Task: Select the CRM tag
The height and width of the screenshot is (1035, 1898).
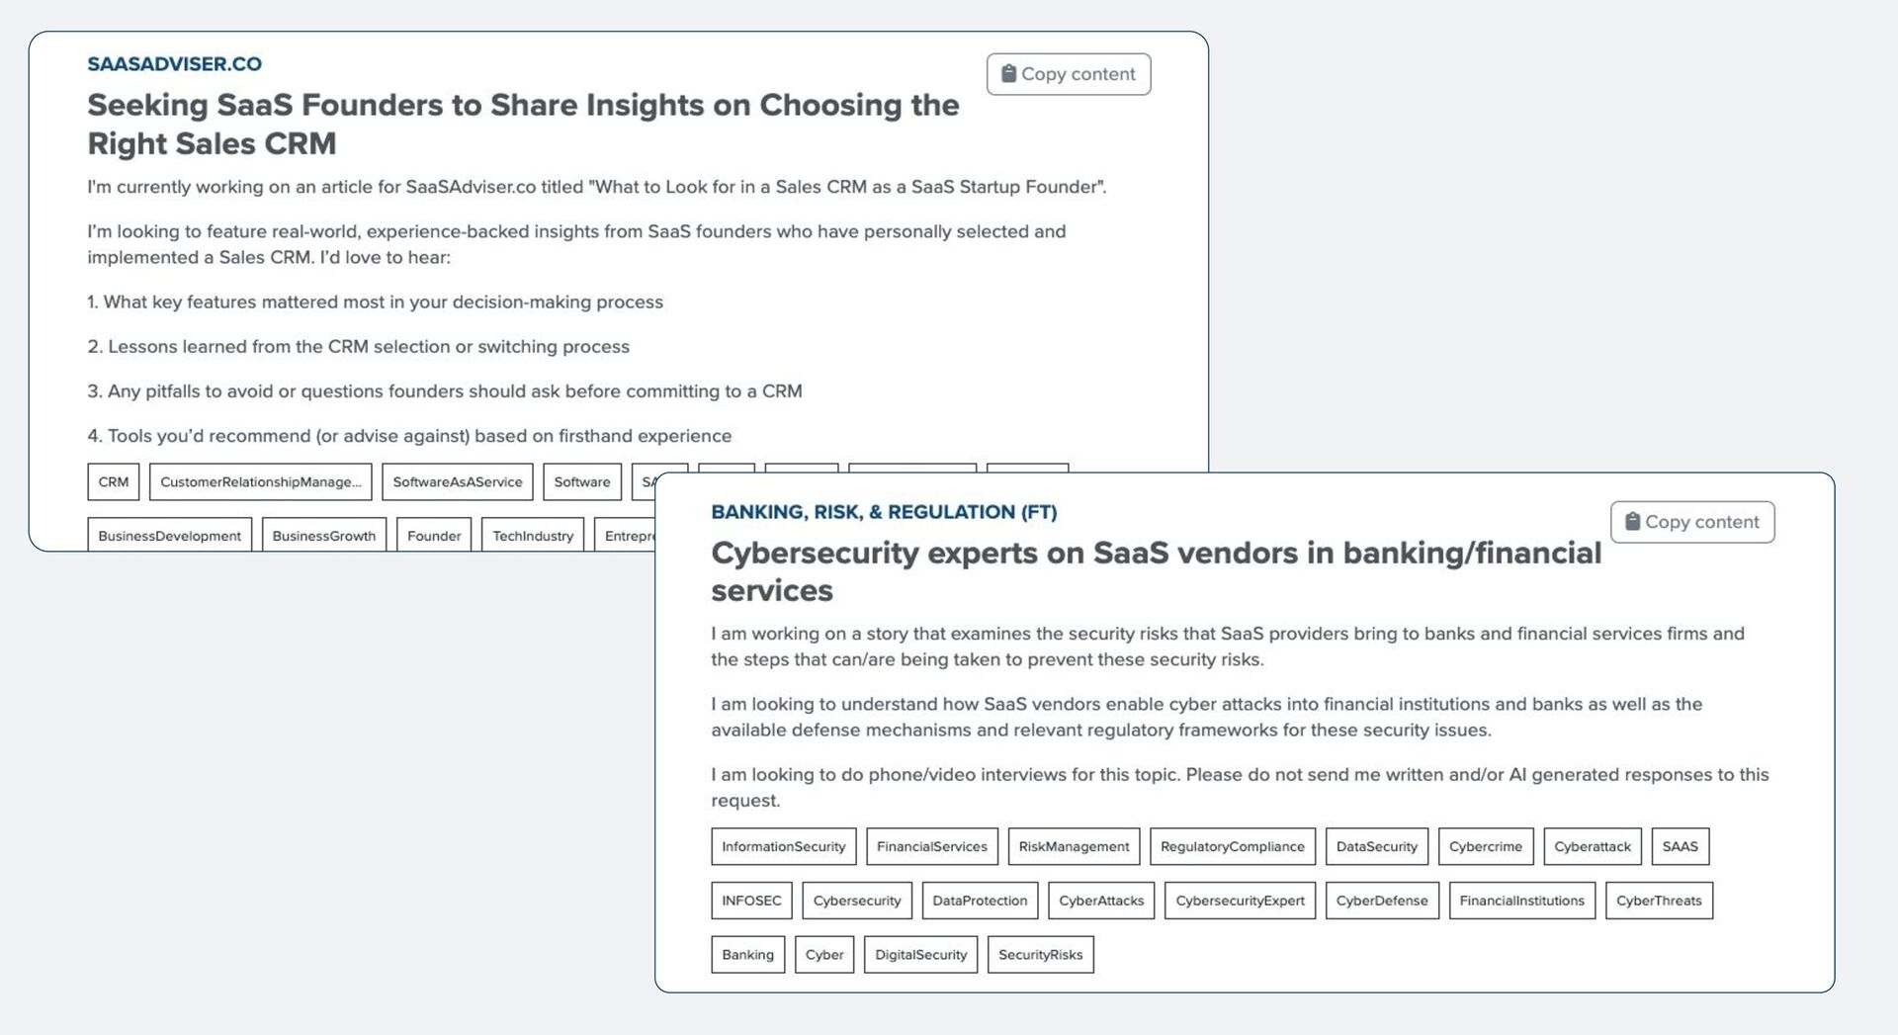Action: pos(114,482)
